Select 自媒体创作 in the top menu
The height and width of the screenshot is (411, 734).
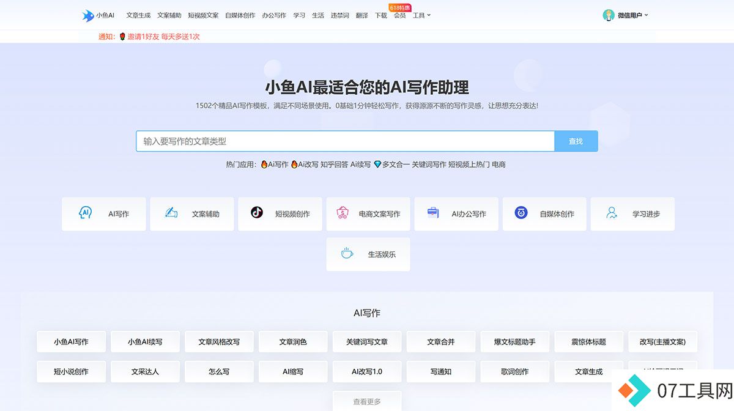tap(240, 15)
